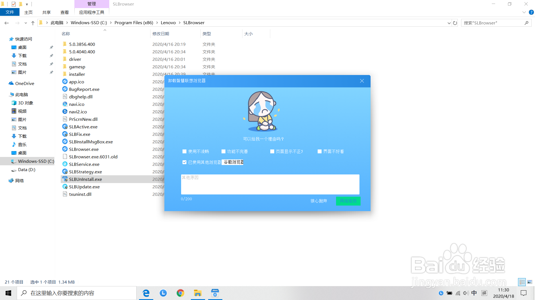
Task: Open the help question mark icon
Action: pyautogui.click(x=531, y=12)
